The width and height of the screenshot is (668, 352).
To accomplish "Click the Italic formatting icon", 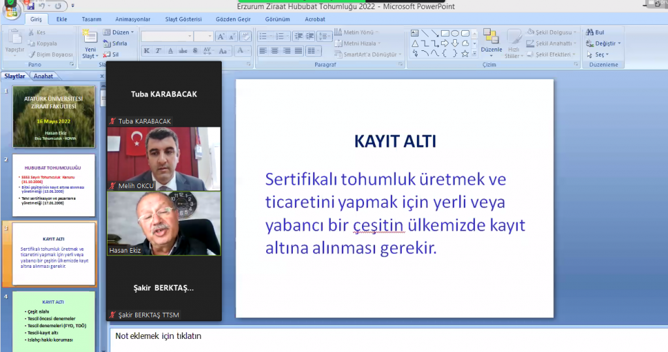I will (159, 51).
